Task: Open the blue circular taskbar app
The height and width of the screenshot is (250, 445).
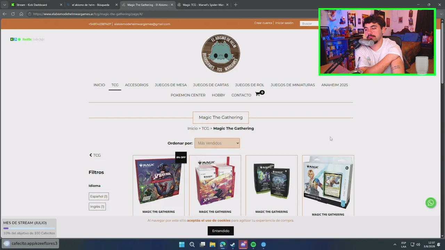Action: click(x=264, y=244)
